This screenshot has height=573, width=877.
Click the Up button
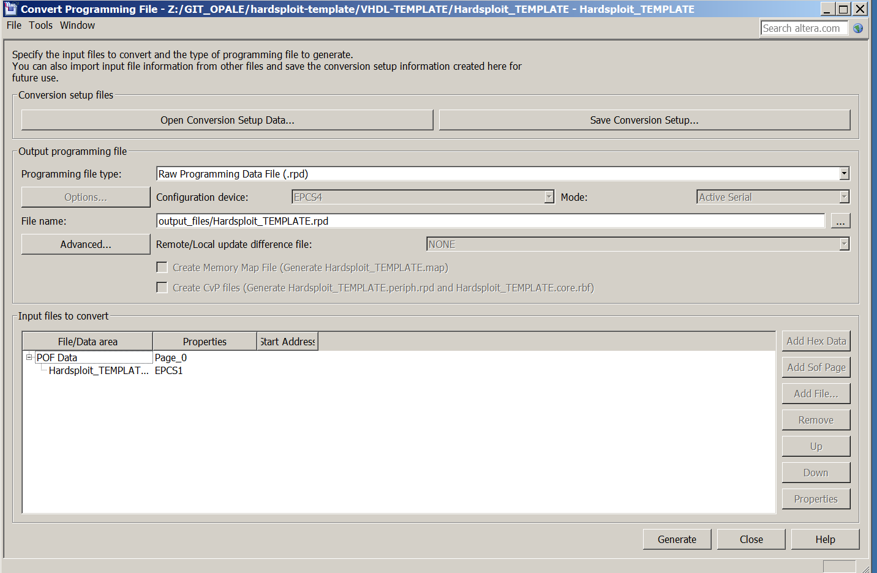tap(816, 446)
